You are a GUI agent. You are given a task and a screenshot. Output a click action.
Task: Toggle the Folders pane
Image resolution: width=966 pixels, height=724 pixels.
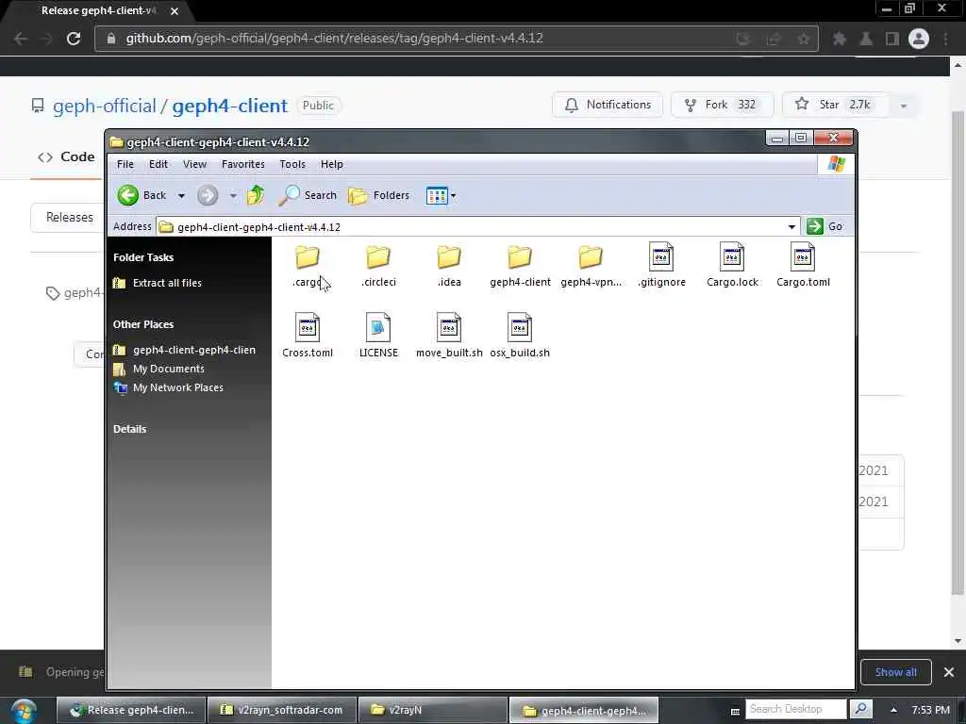[x=378, y=195]
